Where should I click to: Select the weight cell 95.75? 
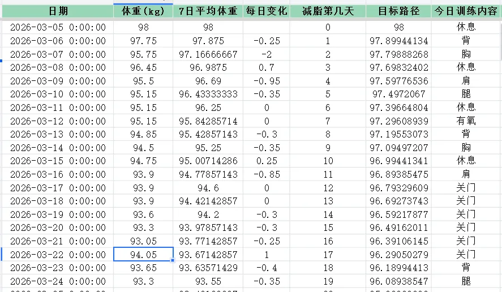click(143, 54)
